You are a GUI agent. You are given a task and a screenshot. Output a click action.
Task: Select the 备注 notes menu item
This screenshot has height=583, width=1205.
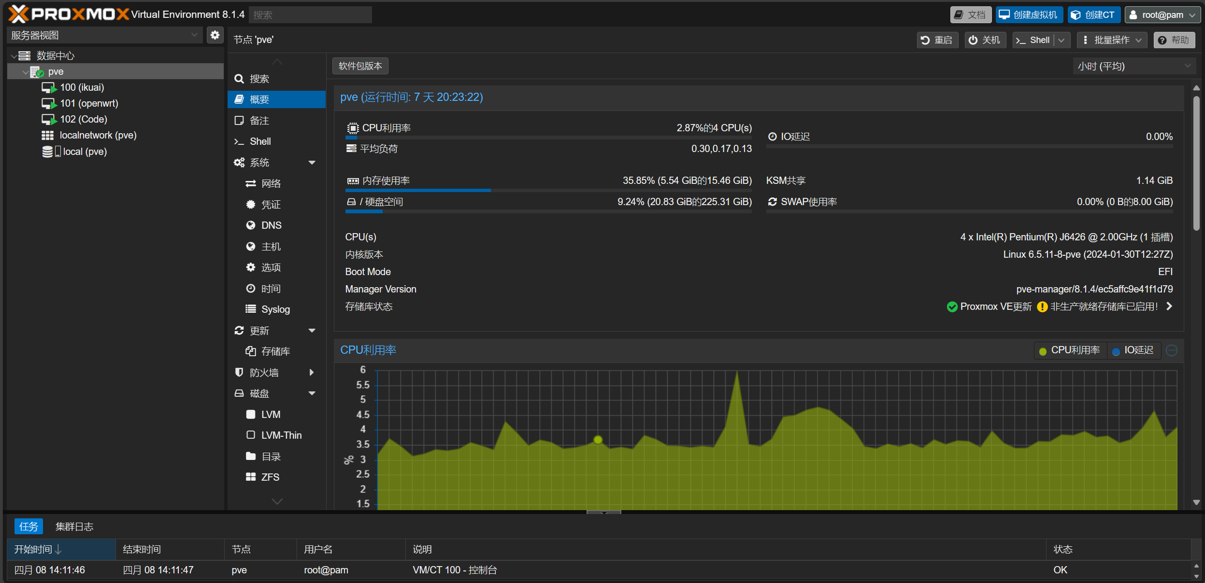(x=259, y=121)
